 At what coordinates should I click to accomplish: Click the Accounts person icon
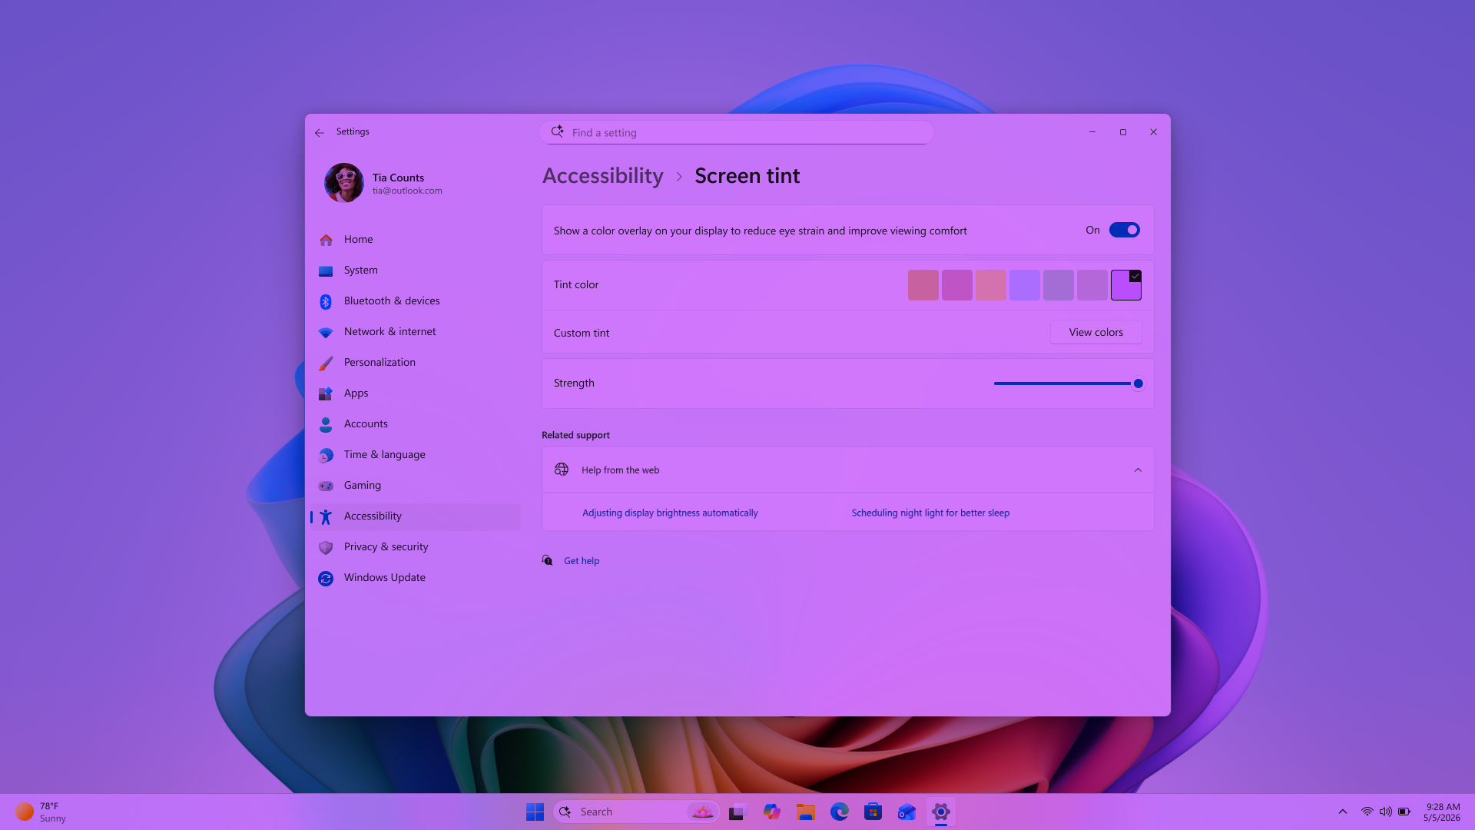pos(326,424)
